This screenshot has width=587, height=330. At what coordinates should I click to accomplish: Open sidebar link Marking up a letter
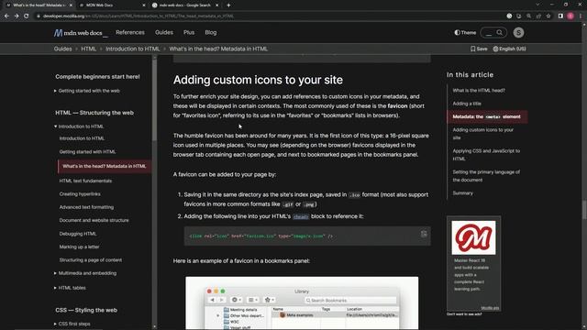79,247
